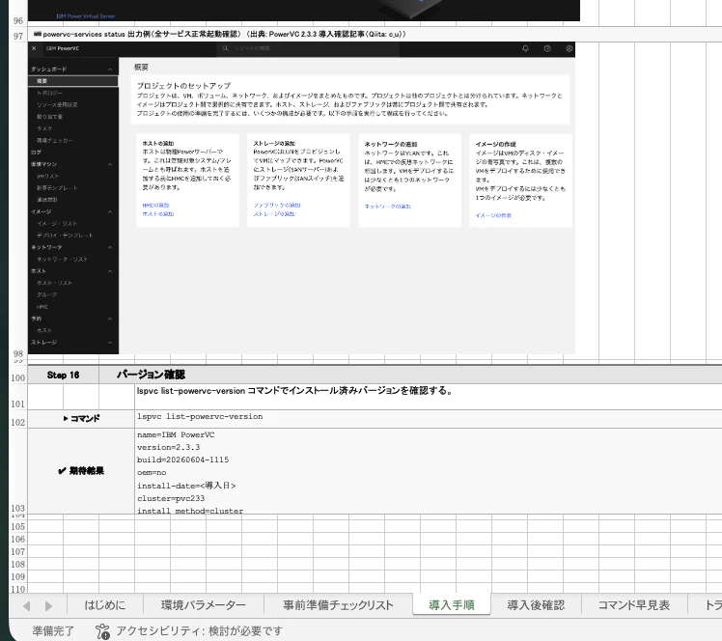The width and height of the screenshot is (722, 641).
Task: Click the ストレージの追加 link in PowerVC picture
Action: 274,214
